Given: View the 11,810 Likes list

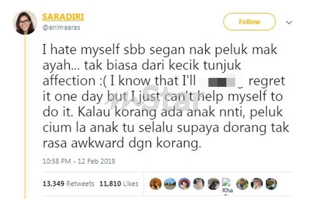Looking at the screenshot, I should pos(119,184).
